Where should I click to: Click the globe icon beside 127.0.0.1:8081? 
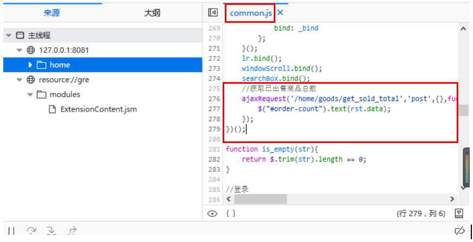coord(31,50)
